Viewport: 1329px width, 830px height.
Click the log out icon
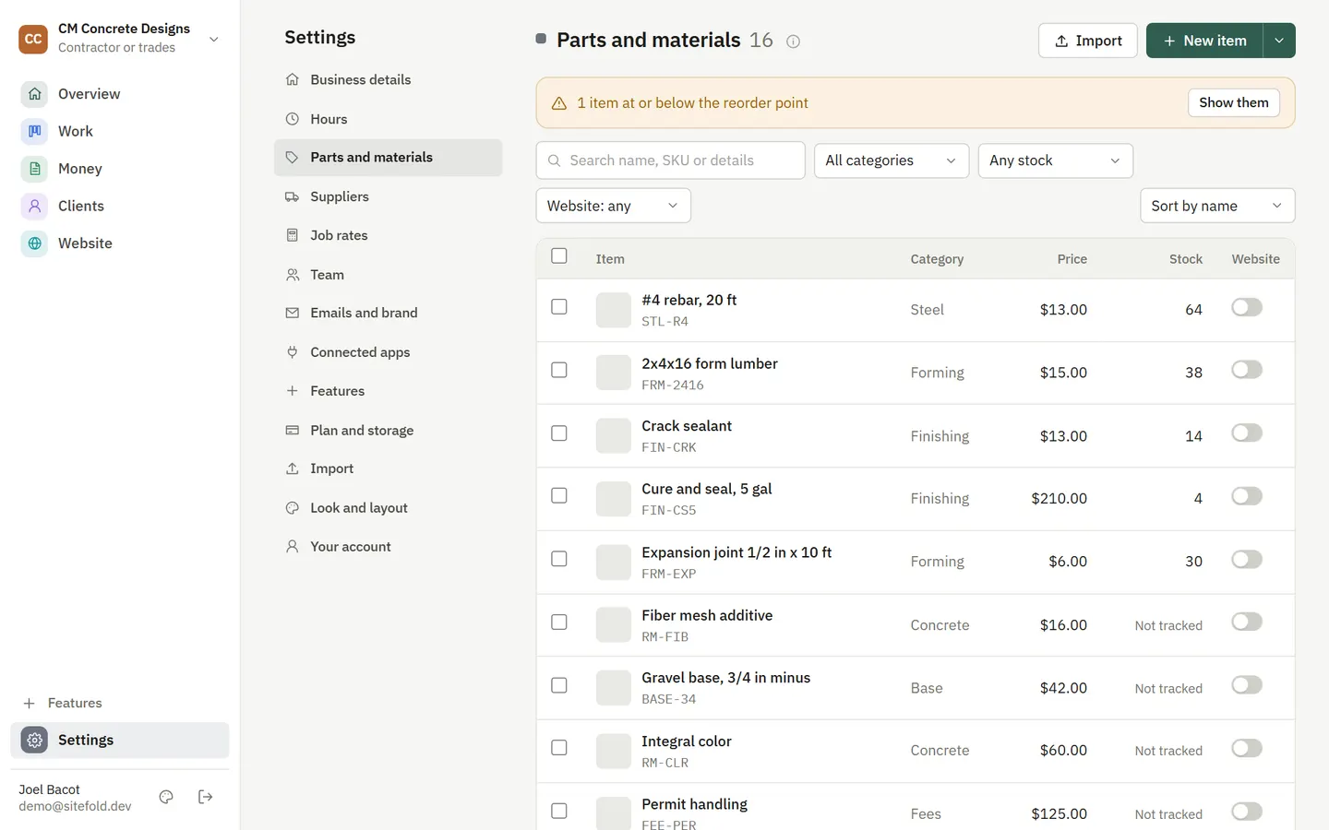[x=206, y=797]
